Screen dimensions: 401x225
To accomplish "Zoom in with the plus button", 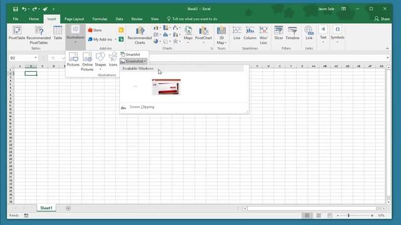I will click(372, 216).
